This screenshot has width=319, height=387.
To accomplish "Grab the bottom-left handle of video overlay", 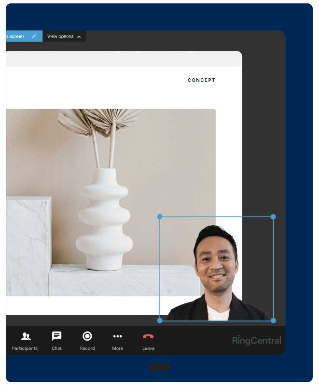I will point(160,321).
